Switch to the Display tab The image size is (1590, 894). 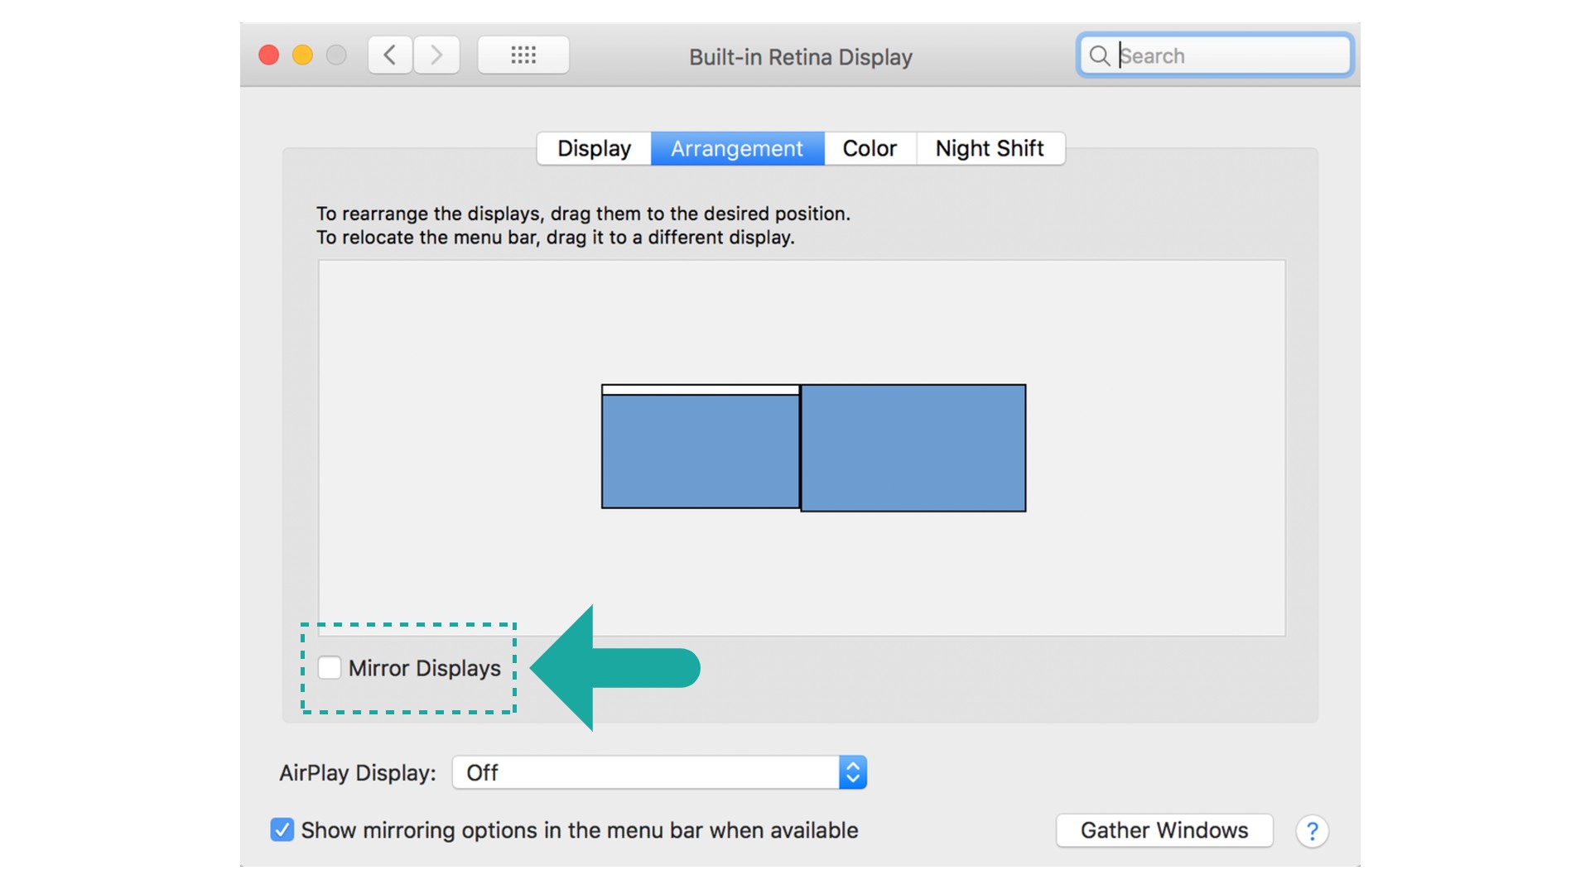tap(594, 149)
